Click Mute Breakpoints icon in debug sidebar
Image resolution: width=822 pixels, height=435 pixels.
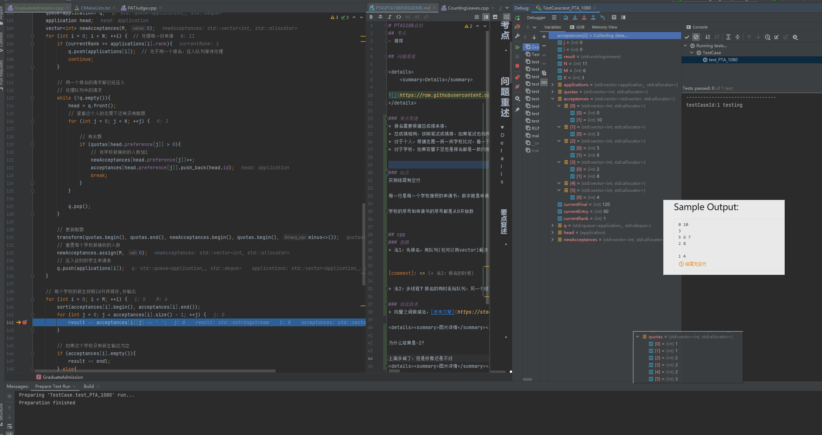tap(517, 87)
